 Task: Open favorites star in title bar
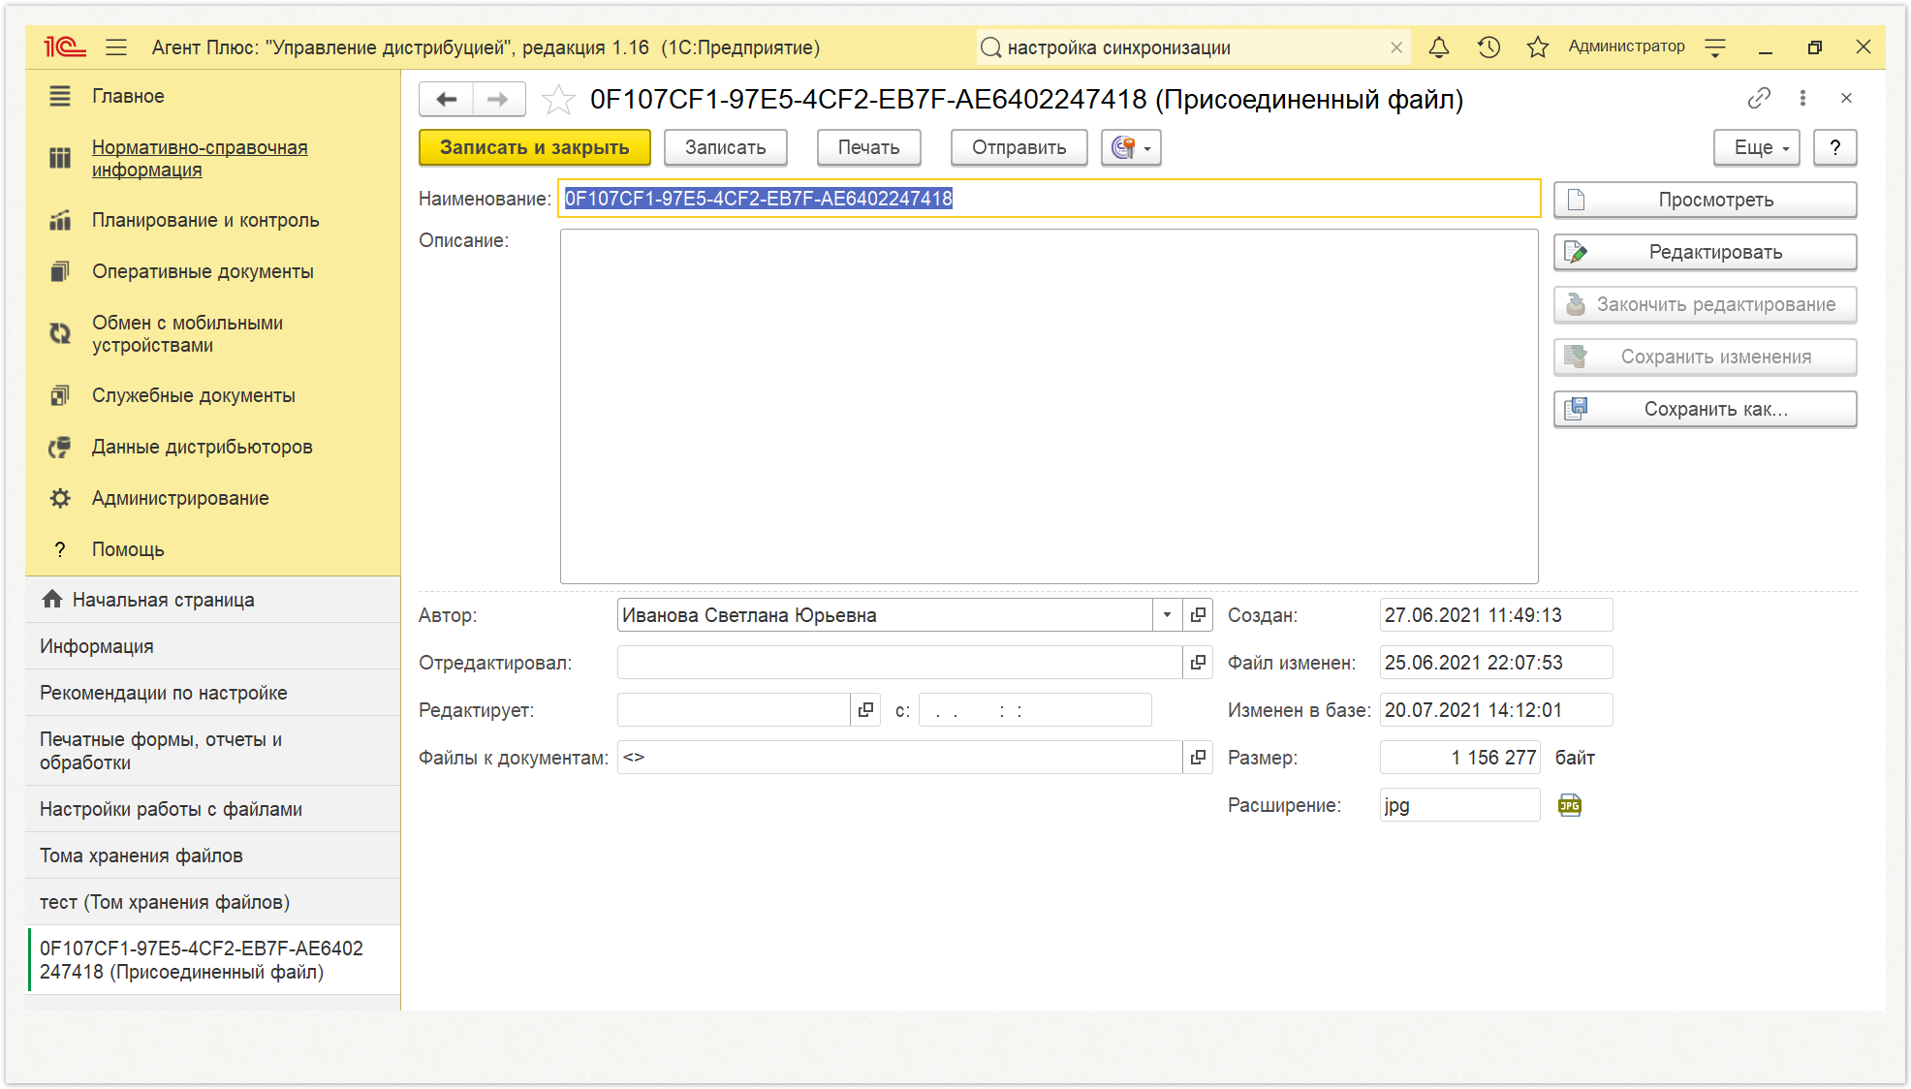pos(1538,47)
